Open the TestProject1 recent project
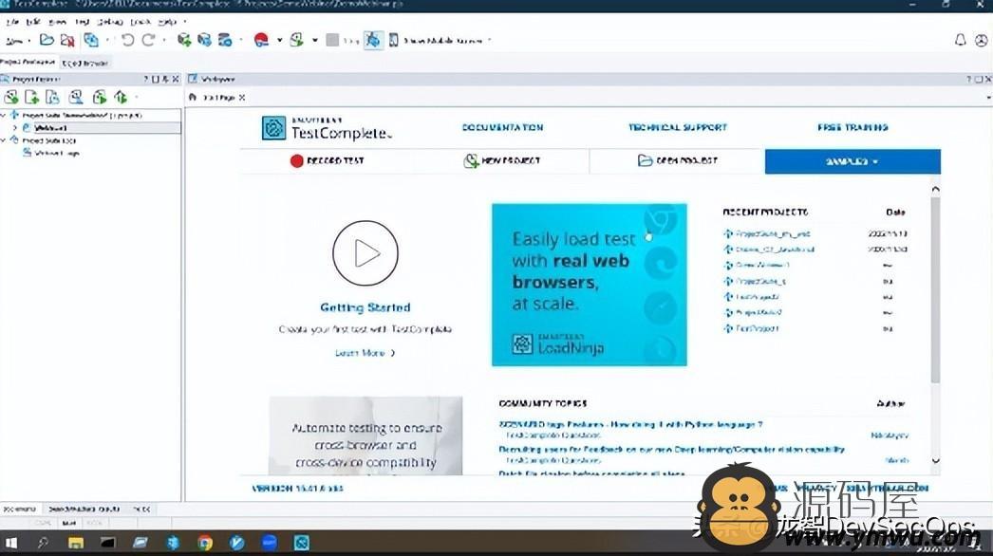993x556 pixels. click(x=757, y=328)
